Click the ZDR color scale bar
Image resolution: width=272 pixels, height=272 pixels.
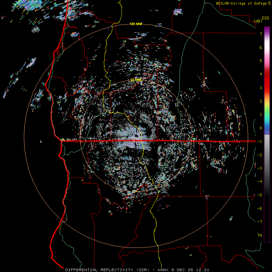click(267, 134)
